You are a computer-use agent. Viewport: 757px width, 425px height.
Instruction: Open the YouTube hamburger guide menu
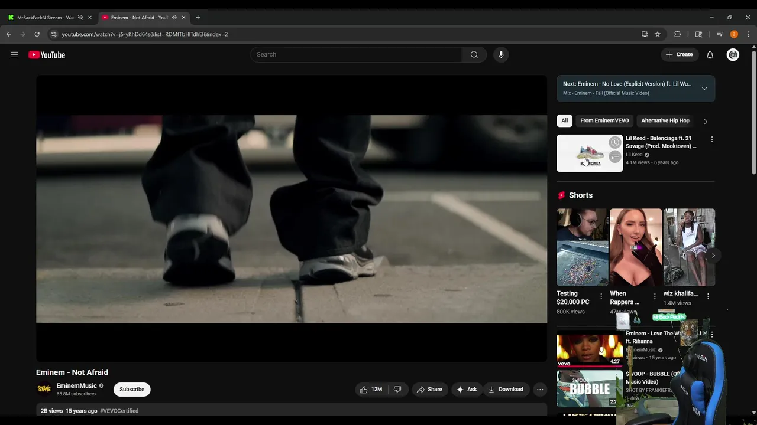[14, 55]
